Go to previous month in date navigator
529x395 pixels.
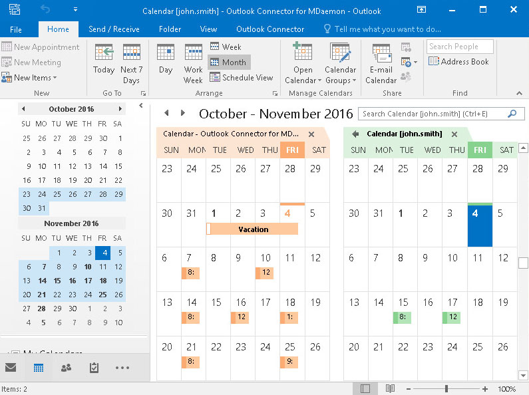tap(23, 109)
